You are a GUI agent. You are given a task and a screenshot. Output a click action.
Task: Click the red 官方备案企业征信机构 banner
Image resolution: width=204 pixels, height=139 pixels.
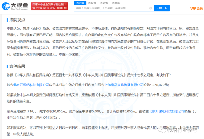pos(49,6)
